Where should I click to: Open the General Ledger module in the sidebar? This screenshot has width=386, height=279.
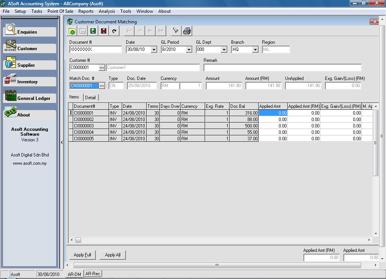click(29, 98)
